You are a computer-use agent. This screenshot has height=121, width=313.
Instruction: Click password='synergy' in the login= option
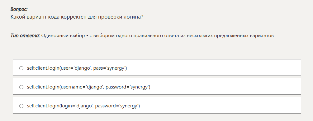click(x=118, y=106)
